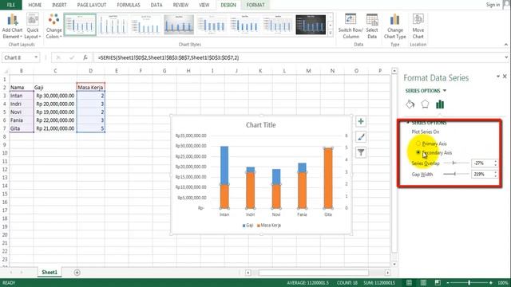Open Effects pentagon tab
This screenshot has width=511, height=287.
[x=425, y=104]
